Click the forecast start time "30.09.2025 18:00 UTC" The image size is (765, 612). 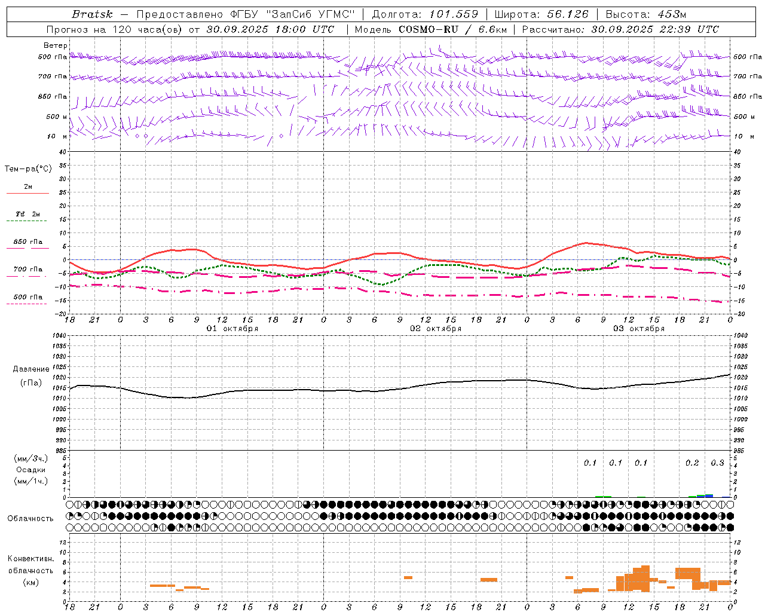pyautogui.click(x=270, y=29)
